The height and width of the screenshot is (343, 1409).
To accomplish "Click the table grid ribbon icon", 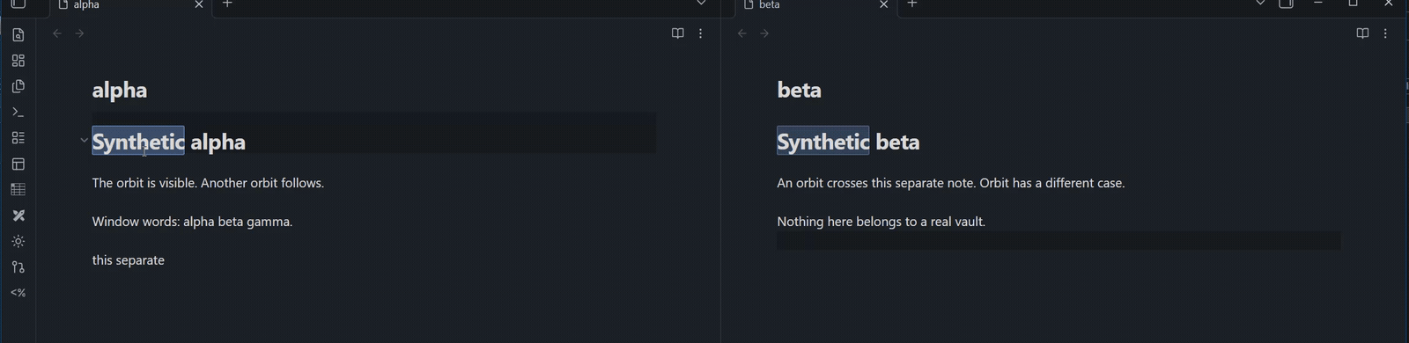I will click(x=18, y=189).
